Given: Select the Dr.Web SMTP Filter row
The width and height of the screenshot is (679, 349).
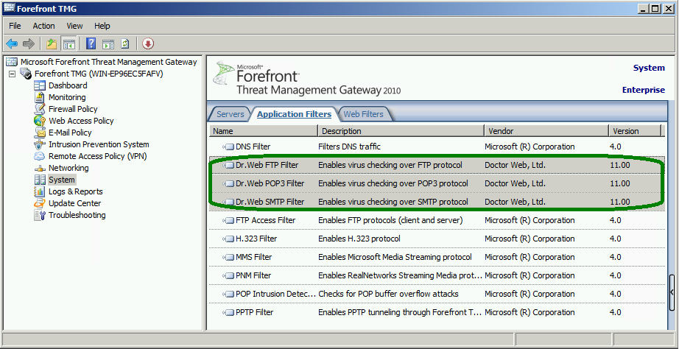Looking at the screenshot, I should pyautogui.click(x=437, y=202).
